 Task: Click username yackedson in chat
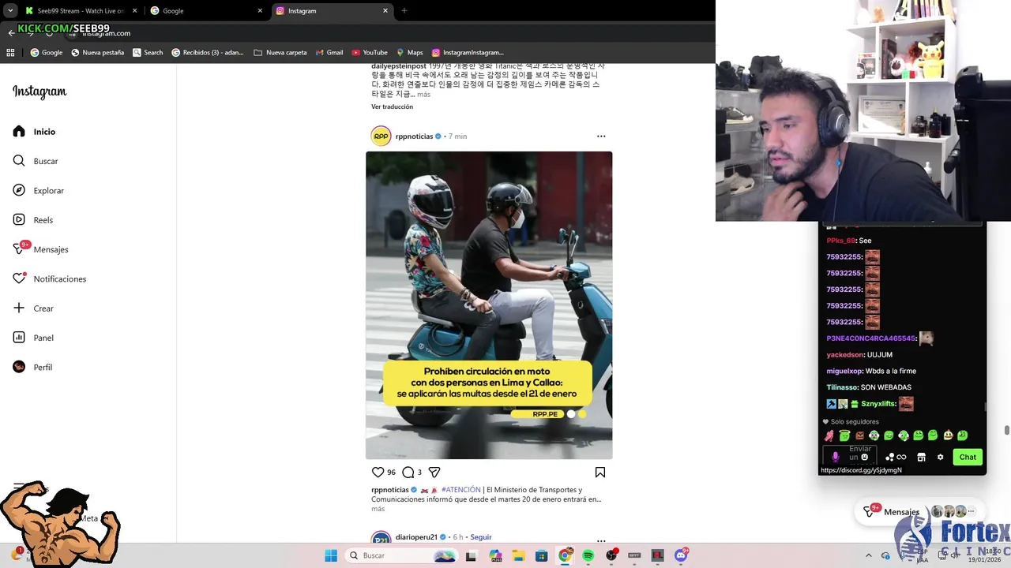pyautogui.click(x=845, y=355)
